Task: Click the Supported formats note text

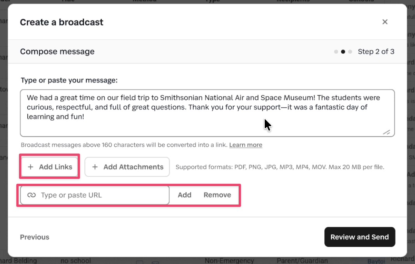Action: tap(280, 167)
